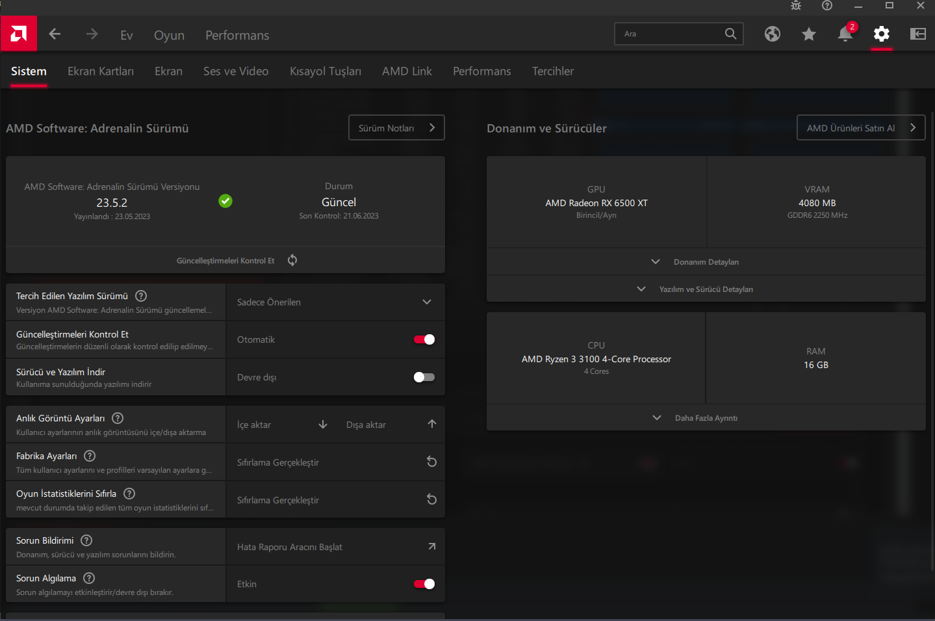The image size is (935, 621).
Task: Expand Donanım Detayları
Action: (x=706, y=261)
